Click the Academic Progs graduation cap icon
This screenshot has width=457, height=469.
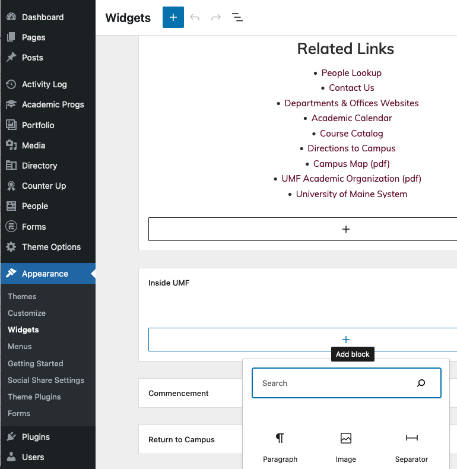pos(11,104)
